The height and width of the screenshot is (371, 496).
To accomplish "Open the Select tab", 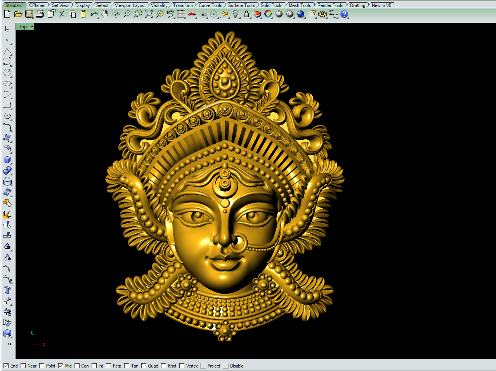I will (x=102, y=5).
